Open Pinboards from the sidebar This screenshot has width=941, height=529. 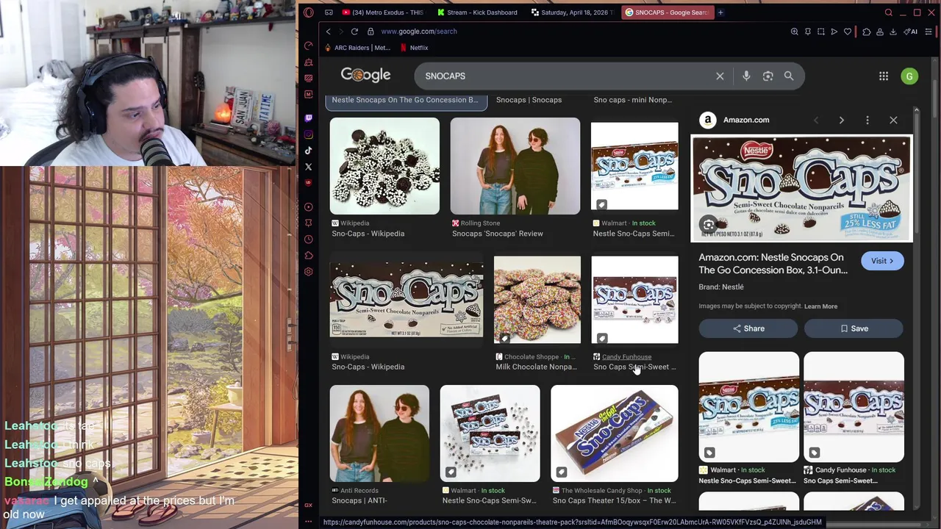(308, 223)
